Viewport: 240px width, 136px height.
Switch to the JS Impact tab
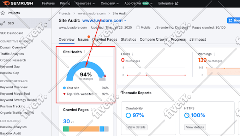click(198, 39)
